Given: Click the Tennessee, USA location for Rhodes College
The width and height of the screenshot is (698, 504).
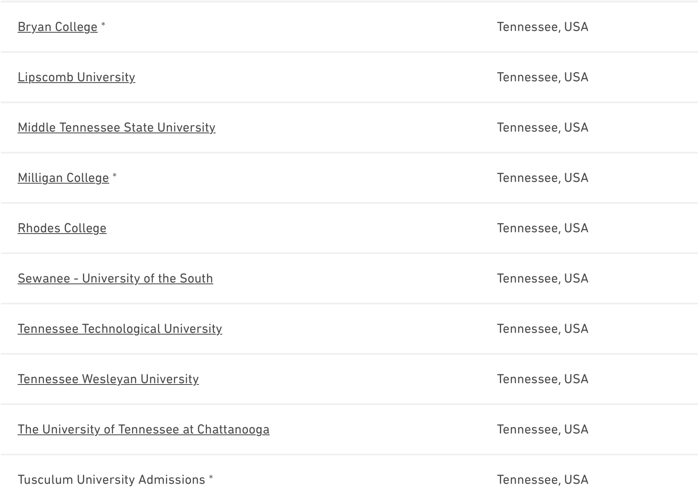Looking at the screenshot, I should (543, 228).
